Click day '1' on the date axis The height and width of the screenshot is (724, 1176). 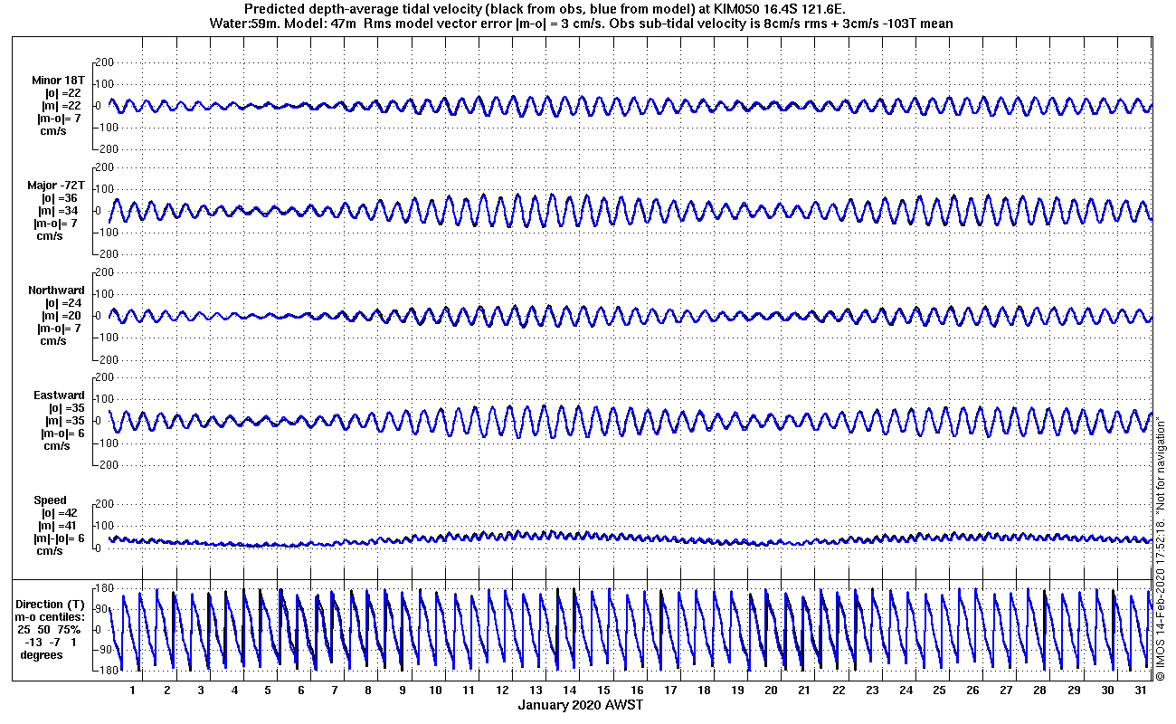click(133, 691)
